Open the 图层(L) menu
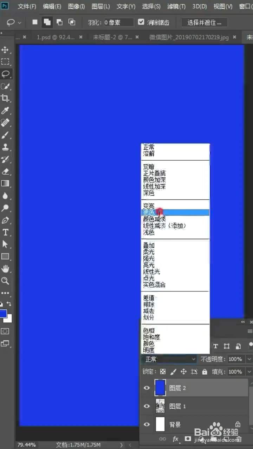The height and width of the screenshot is (449, 253). click(x=100, y=6)
